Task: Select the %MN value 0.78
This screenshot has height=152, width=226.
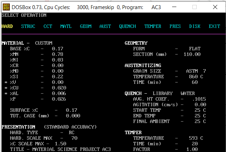Action: [x=57, y=54]
